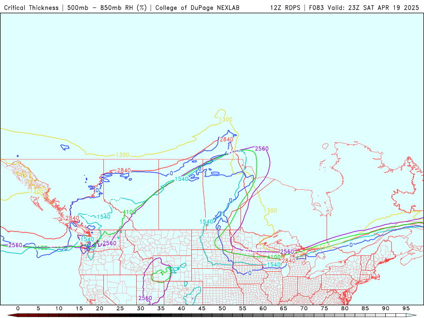Click the 95 tick label on the colorbar

click(x=406, y=308)
